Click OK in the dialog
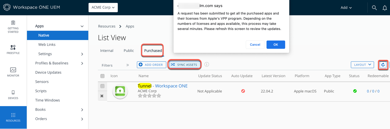Screen dimensions: 390x129 point(276,45)
